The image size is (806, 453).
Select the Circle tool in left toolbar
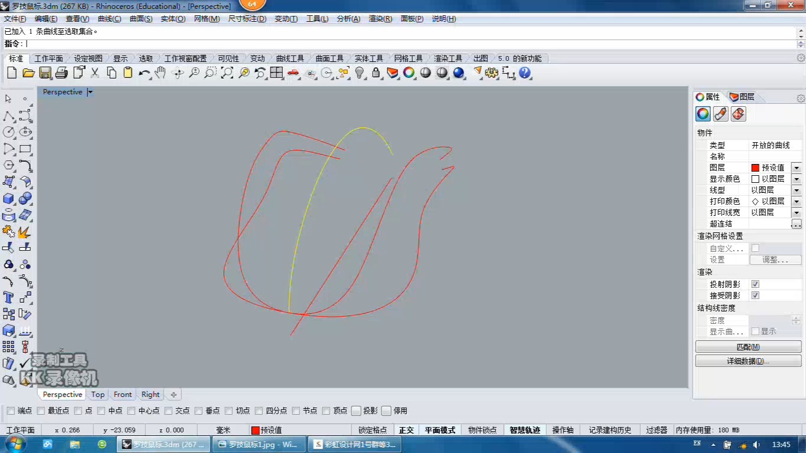pos(9,132)
